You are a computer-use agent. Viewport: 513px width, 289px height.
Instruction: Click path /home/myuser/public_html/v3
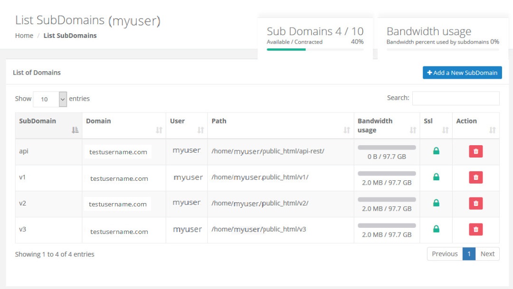(259, 229)
